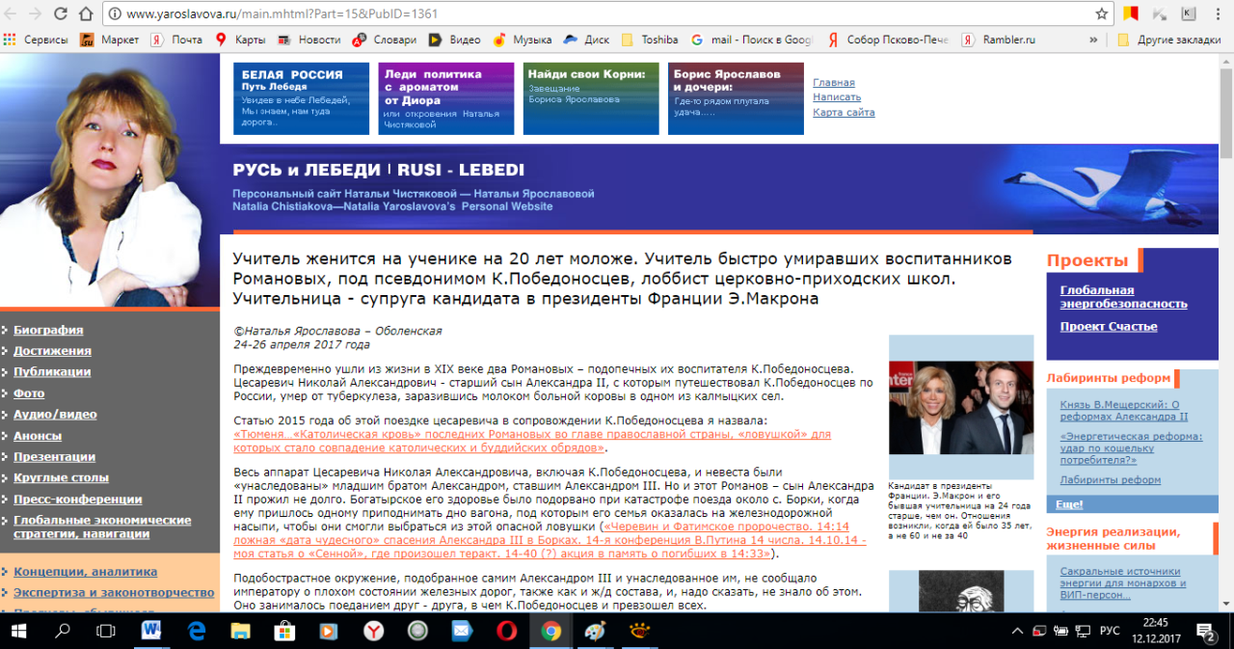Open the Видео bookmark

[x=454, y=40]
